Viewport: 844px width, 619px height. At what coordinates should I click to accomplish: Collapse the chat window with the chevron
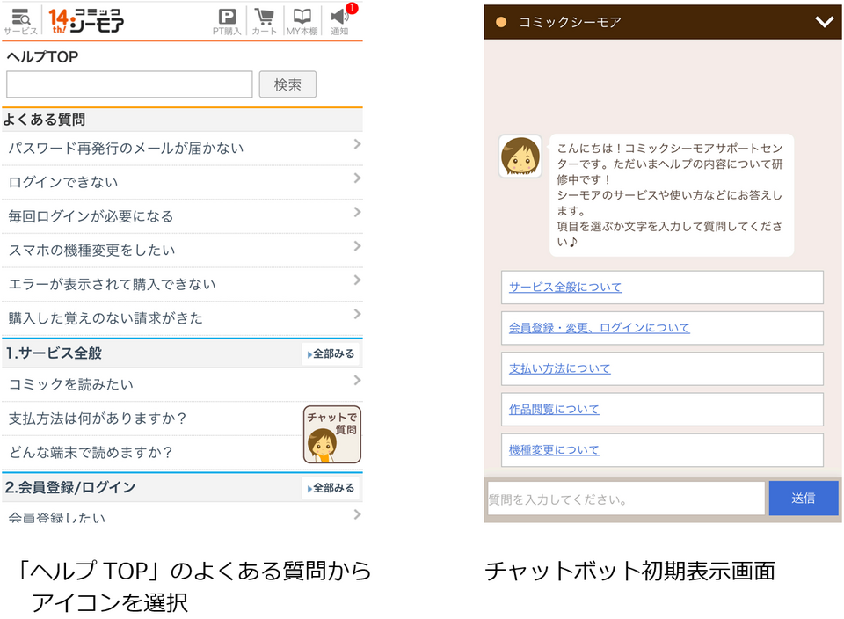pyautogui.click(x=823, y=22)
